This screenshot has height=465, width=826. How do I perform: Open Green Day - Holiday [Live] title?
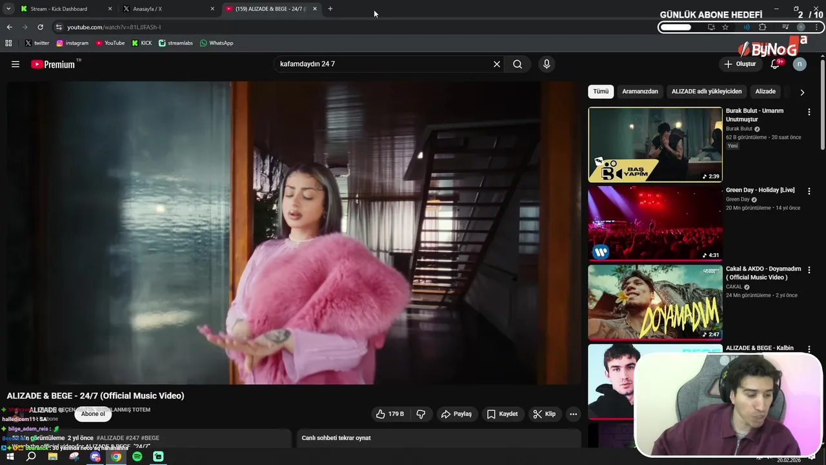click(x=760, y=190)
